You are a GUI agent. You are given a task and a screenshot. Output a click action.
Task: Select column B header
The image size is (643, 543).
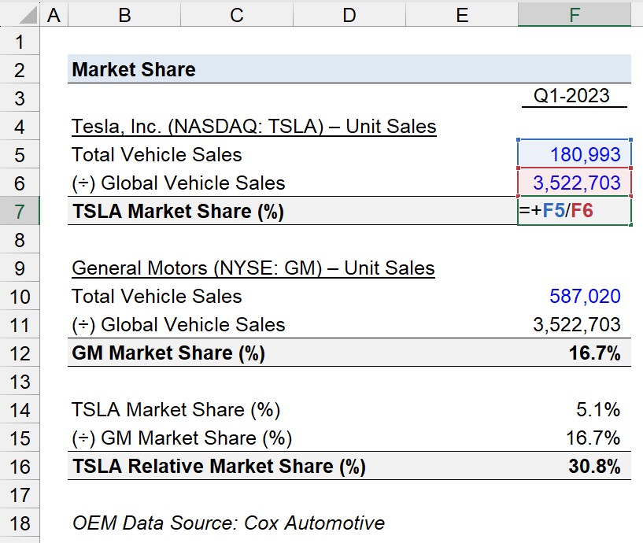coord(124,15)
